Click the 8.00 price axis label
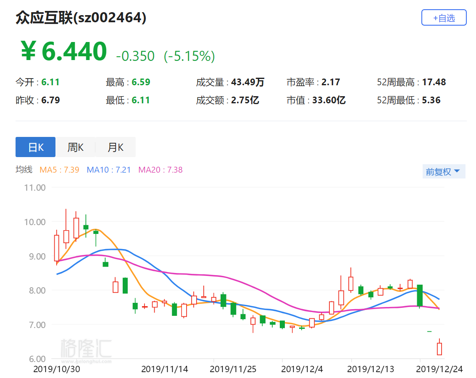The width and height of the screenshot is (476, 378). [x=37, y=290]
